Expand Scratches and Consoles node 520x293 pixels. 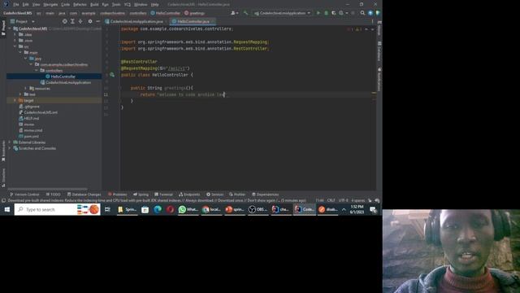pyautogui.click(x=10, y=148)
